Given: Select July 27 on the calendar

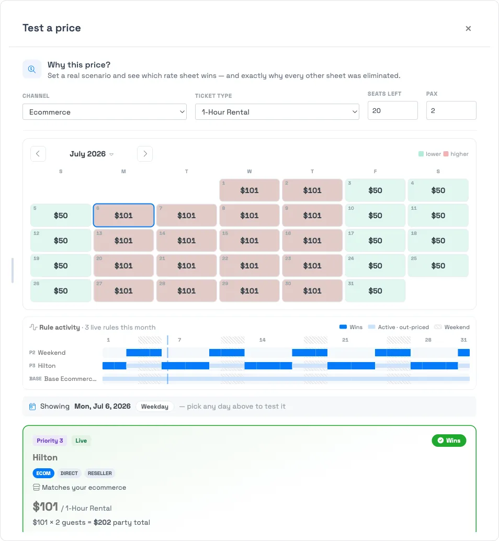Looking at the screenshot, I should click(x=123, y=291).
